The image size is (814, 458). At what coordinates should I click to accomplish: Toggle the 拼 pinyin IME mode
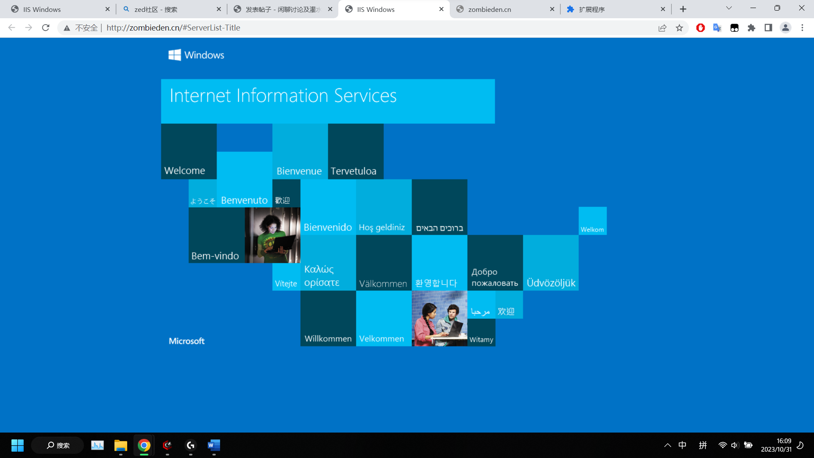(x=703, y=445)
